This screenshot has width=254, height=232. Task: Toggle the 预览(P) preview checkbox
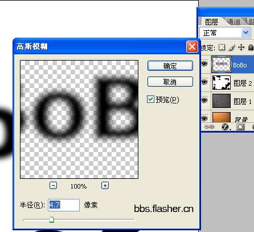click(150, 99)
